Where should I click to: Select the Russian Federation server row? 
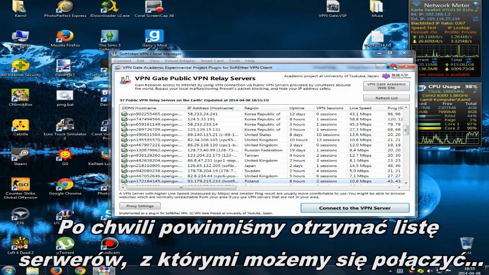coord(262,150)
